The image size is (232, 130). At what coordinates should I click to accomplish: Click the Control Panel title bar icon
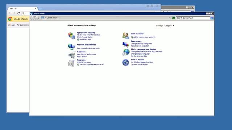click(x=31, y=14)
